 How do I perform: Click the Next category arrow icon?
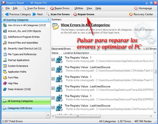point(34,14)
